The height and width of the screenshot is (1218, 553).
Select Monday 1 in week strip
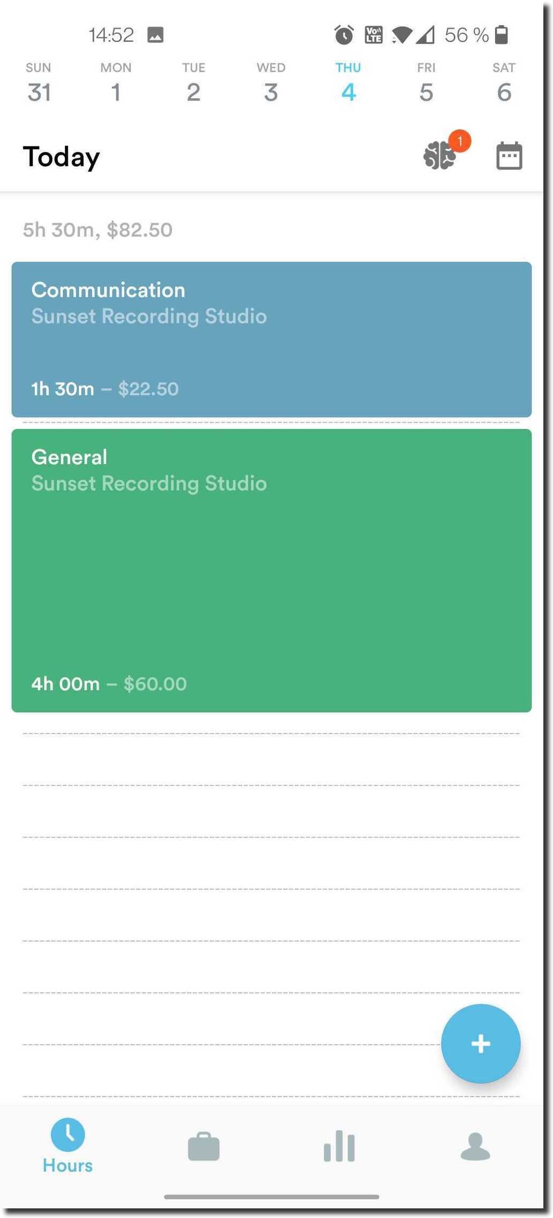(116, 84)
